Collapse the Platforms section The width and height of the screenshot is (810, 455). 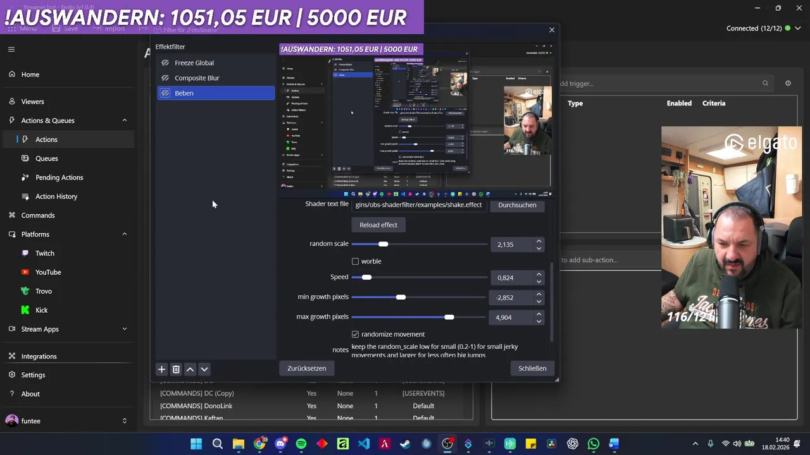click(x=124, y=234)
